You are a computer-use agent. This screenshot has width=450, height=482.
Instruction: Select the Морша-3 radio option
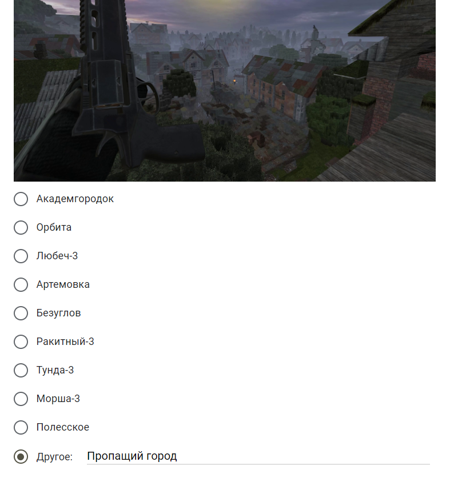[21, 399]
